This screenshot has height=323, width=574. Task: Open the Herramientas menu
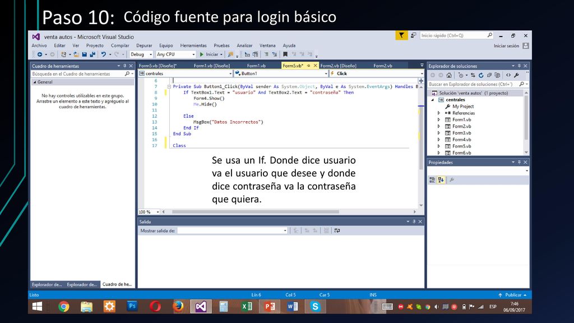tap(193, 45)
